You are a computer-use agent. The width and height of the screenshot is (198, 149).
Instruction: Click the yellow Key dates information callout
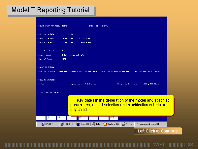[x=120, y=105]
